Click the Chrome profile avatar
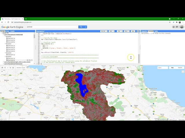 [180, 22]
